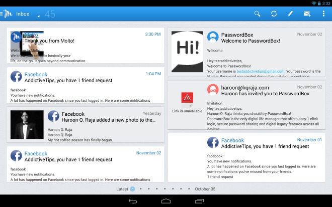Click the 45 unread count
This screenshot has height=207, width=332.
pyautogui.click(x=50, y=14)
